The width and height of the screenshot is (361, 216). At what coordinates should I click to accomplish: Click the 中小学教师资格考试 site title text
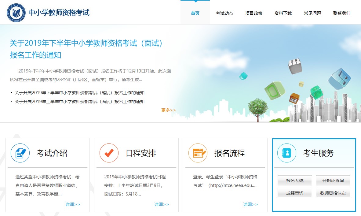(59, 13)
